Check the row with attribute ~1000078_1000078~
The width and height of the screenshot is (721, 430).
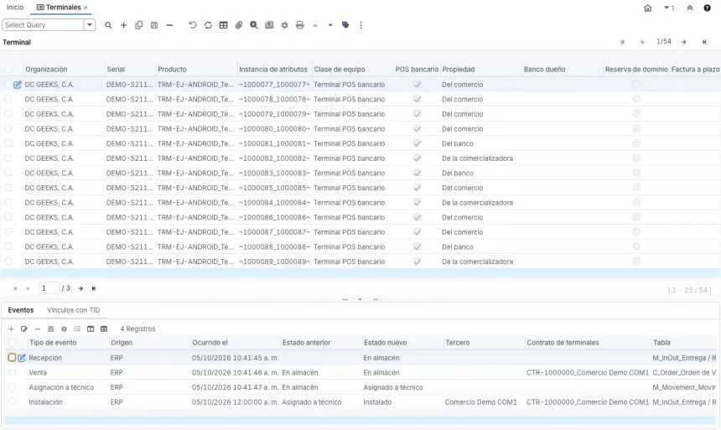click(x=8, y=99)
